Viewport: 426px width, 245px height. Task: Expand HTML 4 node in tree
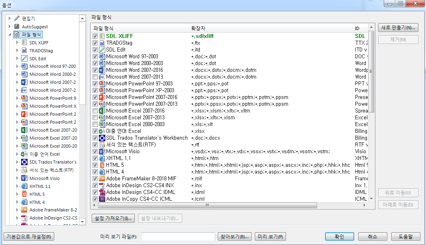[x=17, y=202]
